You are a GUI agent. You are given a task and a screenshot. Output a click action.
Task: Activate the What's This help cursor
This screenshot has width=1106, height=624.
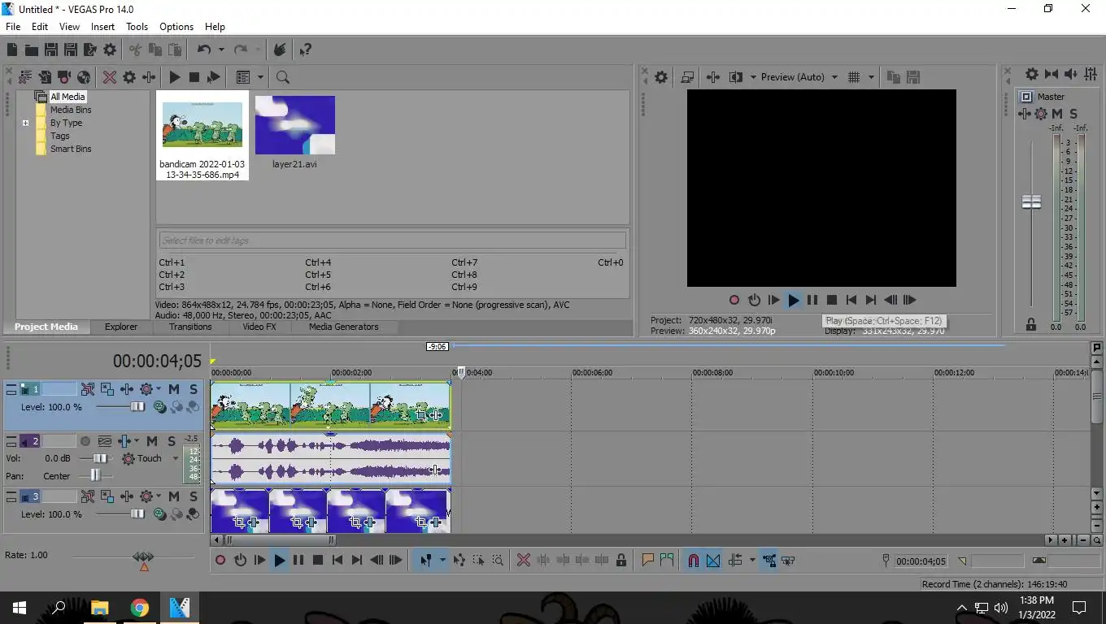(306, 50)
